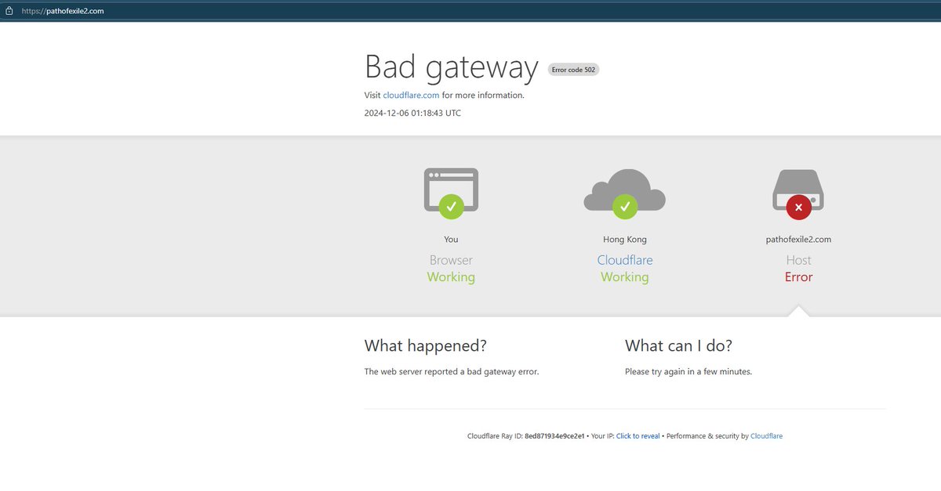Click the bad gateway error explanation text

coord(452,372)
